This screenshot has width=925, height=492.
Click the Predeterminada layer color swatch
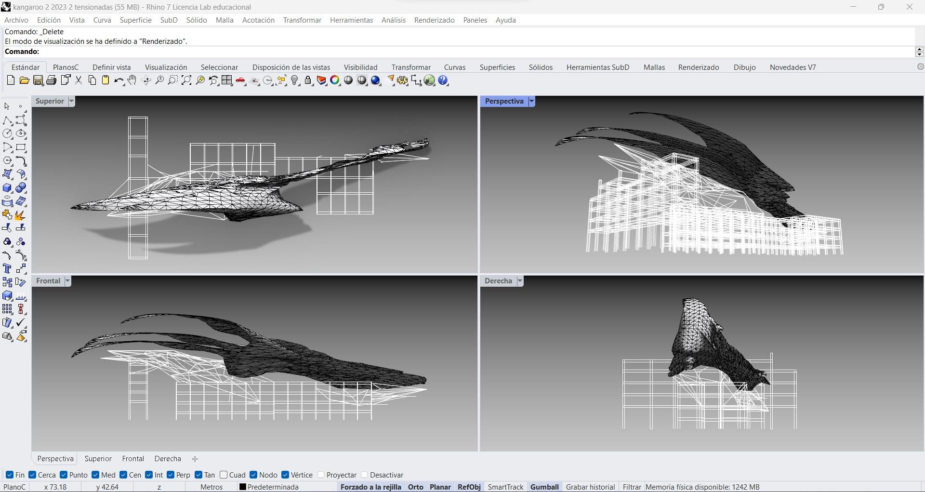coord(243,487)
